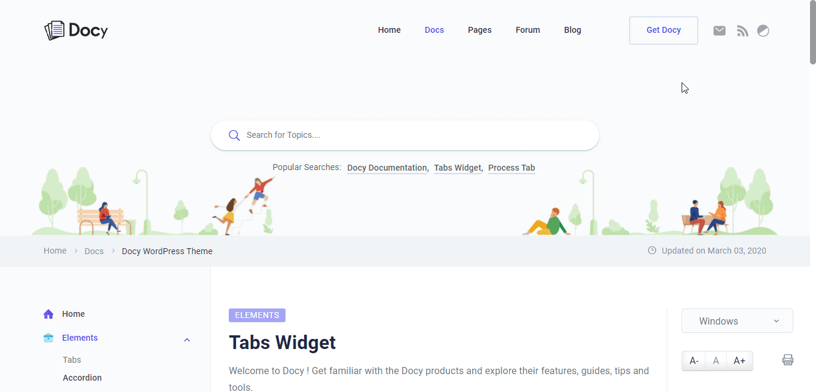Click the Home house icon in sidebar
This screenshot has height=392, width=816.
pos(48,314)
